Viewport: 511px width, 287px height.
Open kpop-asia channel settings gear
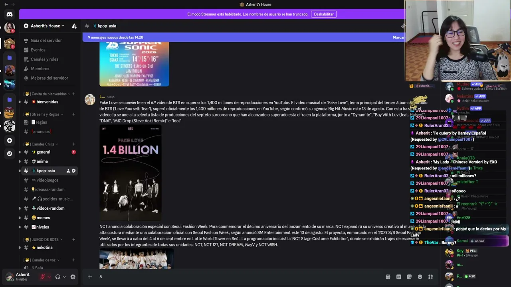[x=74, y=171]
